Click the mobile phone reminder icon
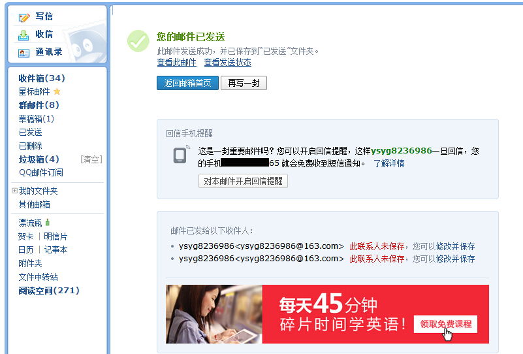 (181, 155)
